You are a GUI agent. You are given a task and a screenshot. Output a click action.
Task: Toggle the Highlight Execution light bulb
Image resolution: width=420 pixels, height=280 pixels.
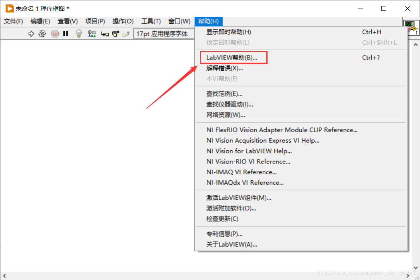pyautogui.click(x=79, y=34)
